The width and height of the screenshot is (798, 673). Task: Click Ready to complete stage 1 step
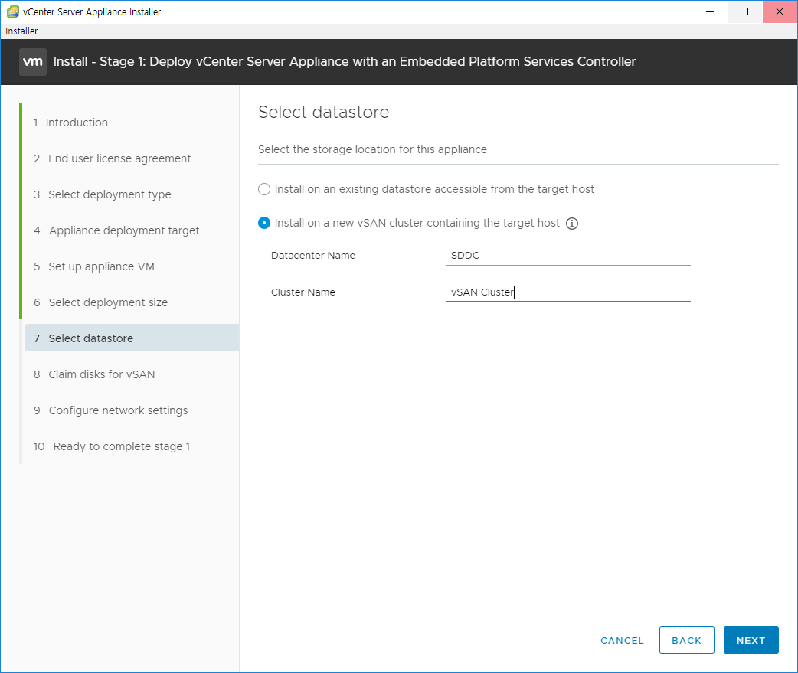tap(112, 446)
